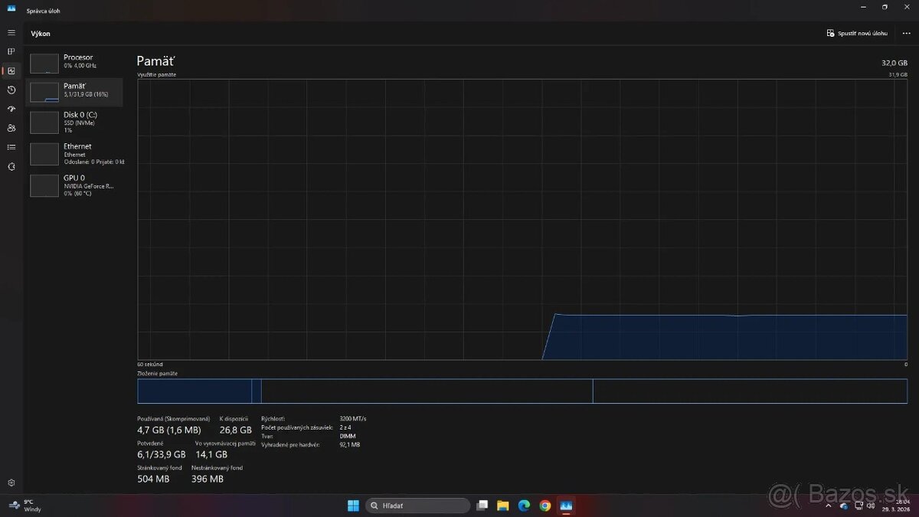Open the Startup apps sidebar icon

[x=11, y=109]
